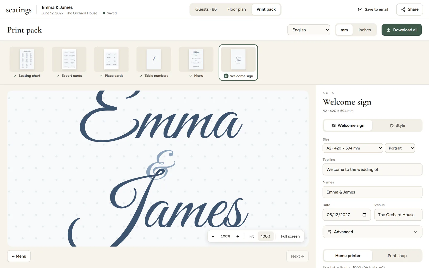Select the Welcome sign settings tab
Screen dimensions: 429x268
click(348, 125)
